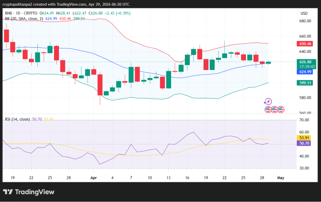321x202 pixels.
Task: Click the TradingView logo at bottom left
Action: pos(29,192)
